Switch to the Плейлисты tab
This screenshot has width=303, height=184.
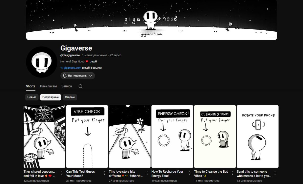point(48,86)
